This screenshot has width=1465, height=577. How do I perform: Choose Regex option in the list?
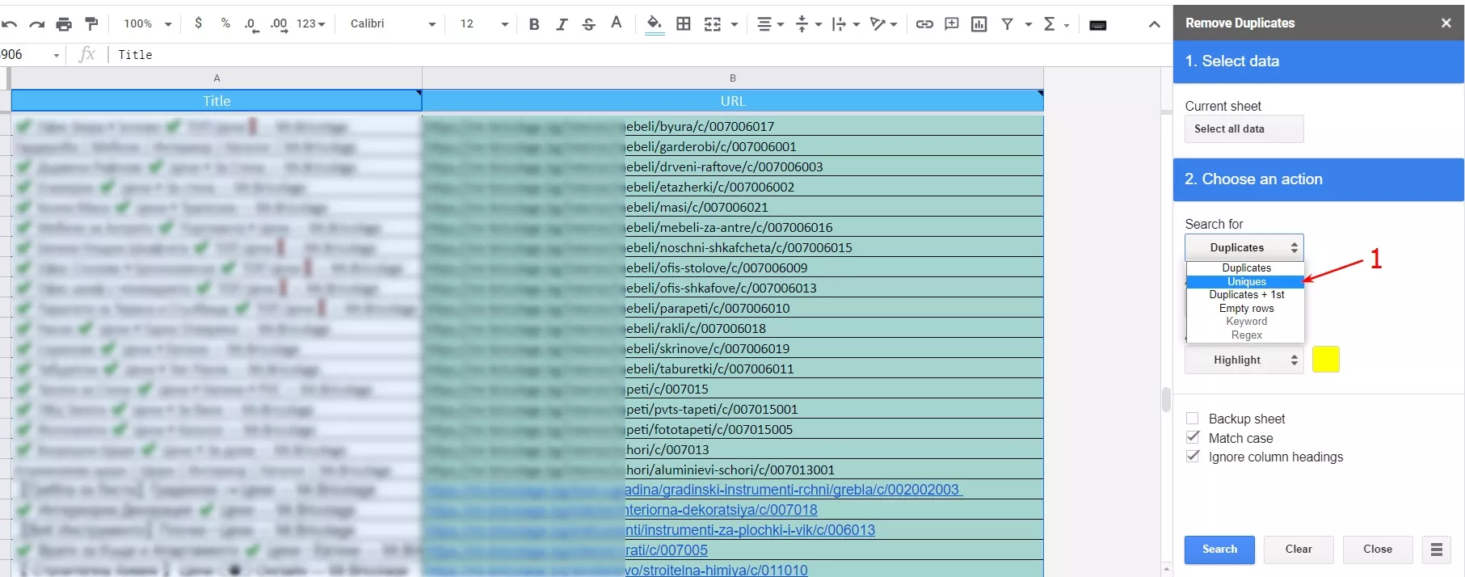[1245, 335]
